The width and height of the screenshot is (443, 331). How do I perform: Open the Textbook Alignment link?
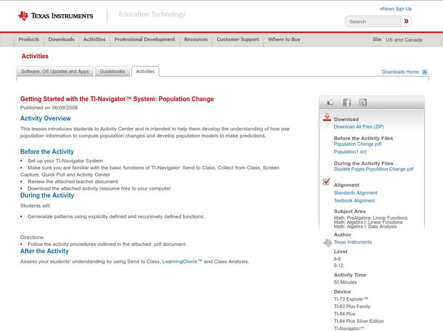pos(354,201)
